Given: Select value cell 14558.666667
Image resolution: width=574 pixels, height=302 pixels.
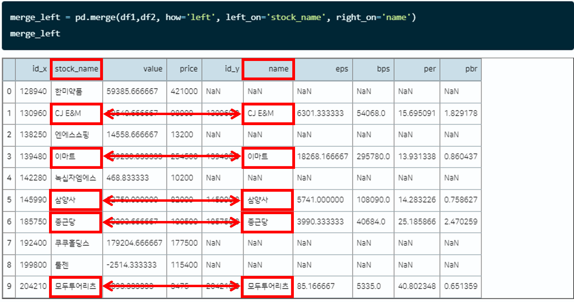Looking at the screenshot, I should click(x=135, y=135).
